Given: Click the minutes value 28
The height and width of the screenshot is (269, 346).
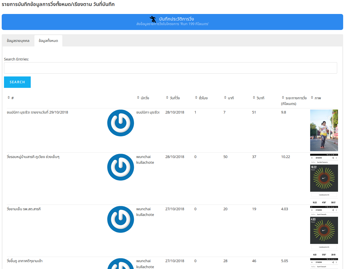Looking at the screenshot, I should click(225, 261).
